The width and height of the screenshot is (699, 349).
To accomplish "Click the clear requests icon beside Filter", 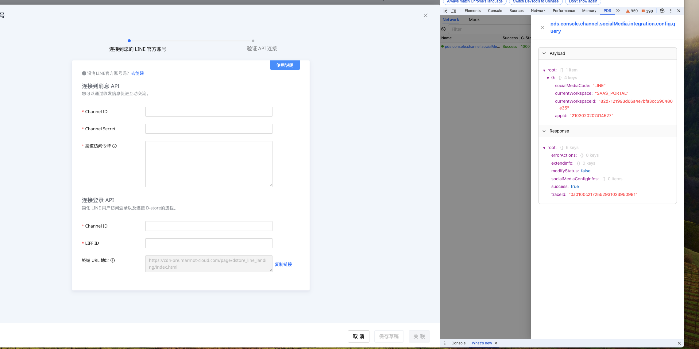I will 443,29.
